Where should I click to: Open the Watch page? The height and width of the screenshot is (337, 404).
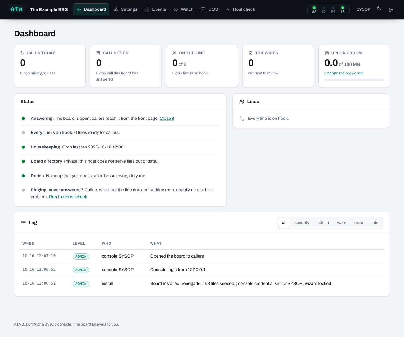183,9
